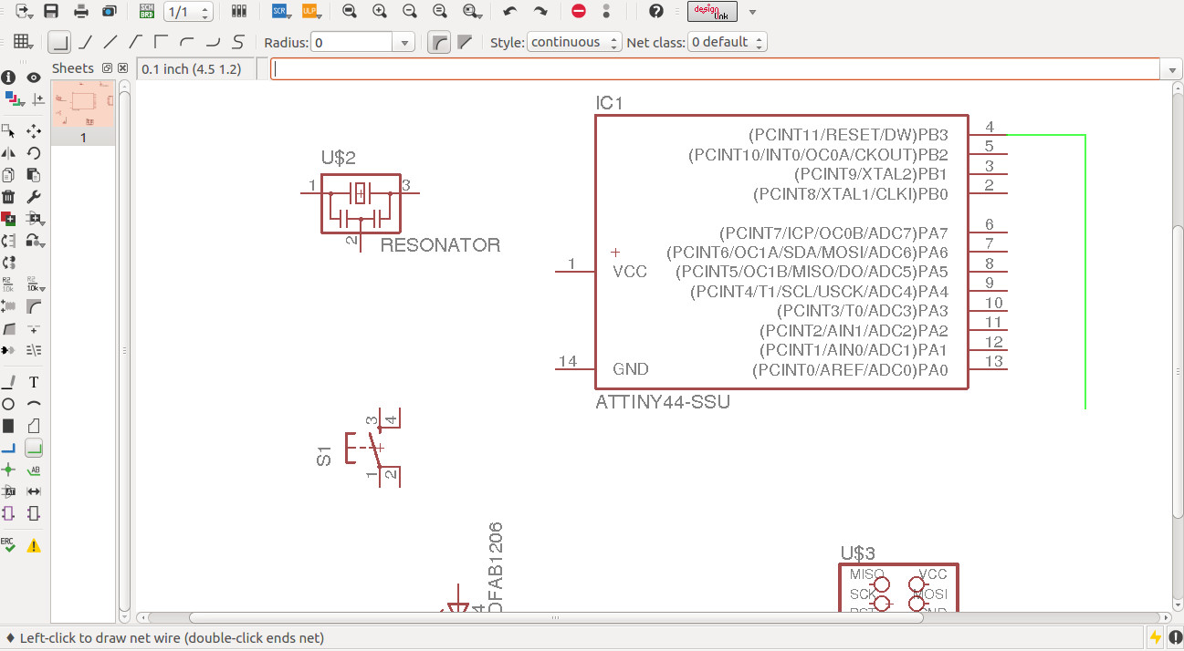The width and height of the screenshot is (1184, 651).
Task: Open the Style continuous dropdown
Action: pos(575,42)
